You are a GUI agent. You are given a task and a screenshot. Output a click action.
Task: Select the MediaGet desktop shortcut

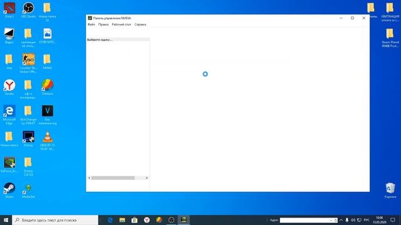[x=28, y=190]
